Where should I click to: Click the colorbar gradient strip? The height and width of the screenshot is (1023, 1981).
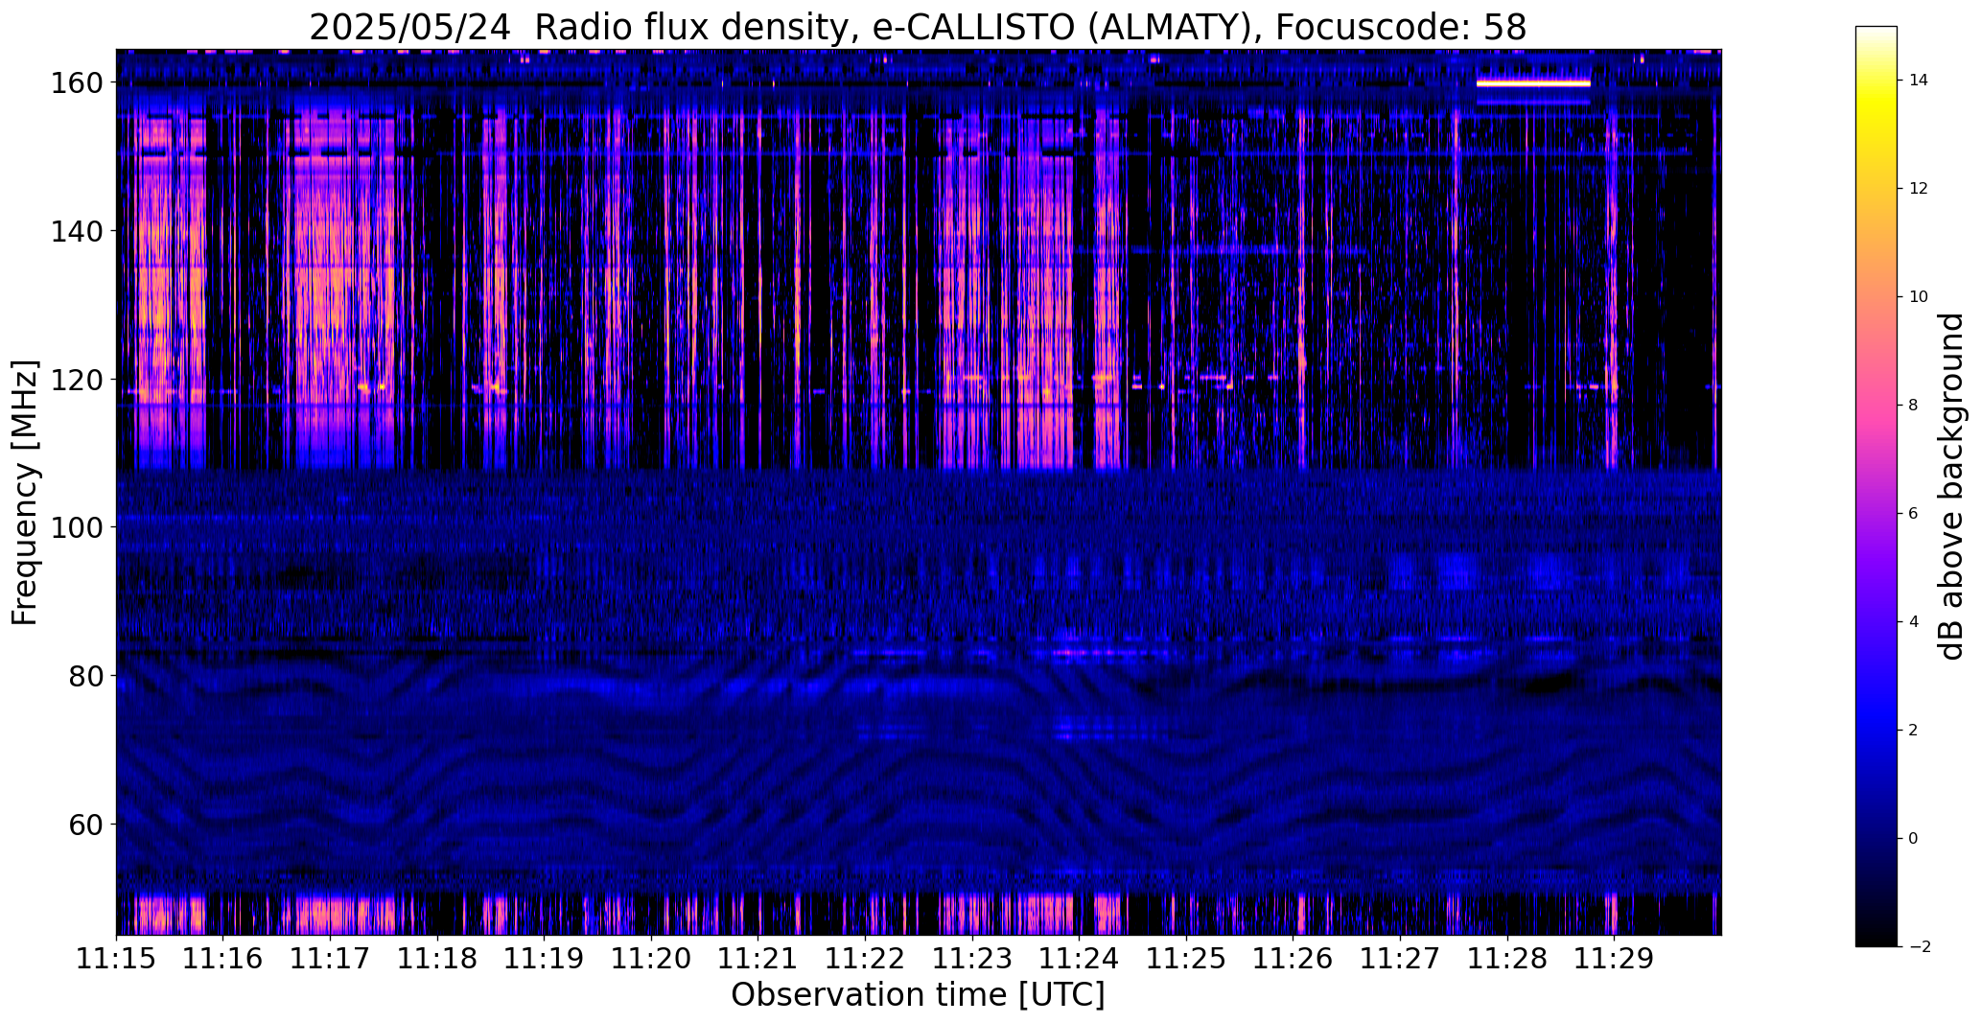point(1876,486)
